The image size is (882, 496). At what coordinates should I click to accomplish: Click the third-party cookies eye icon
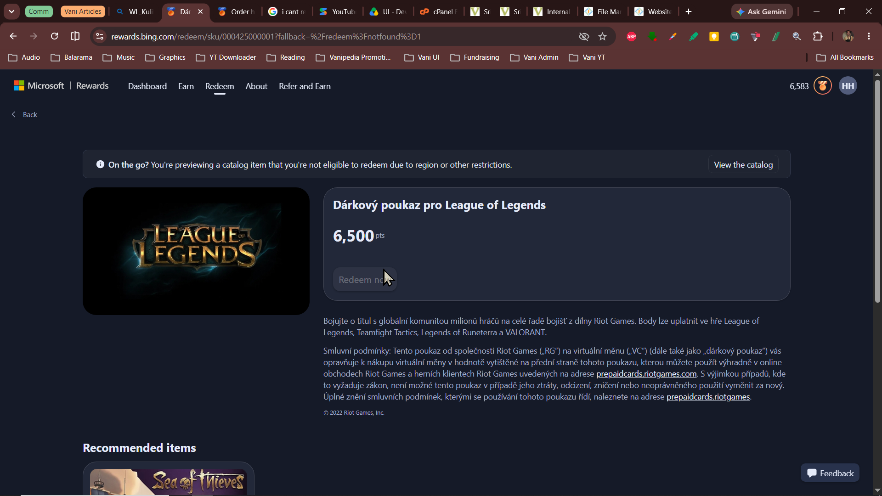point(584,36)
